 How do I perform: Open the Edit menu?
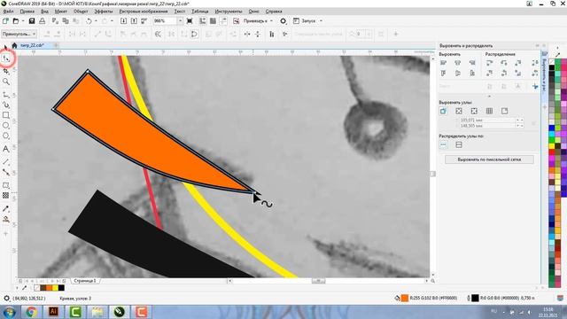27,12
